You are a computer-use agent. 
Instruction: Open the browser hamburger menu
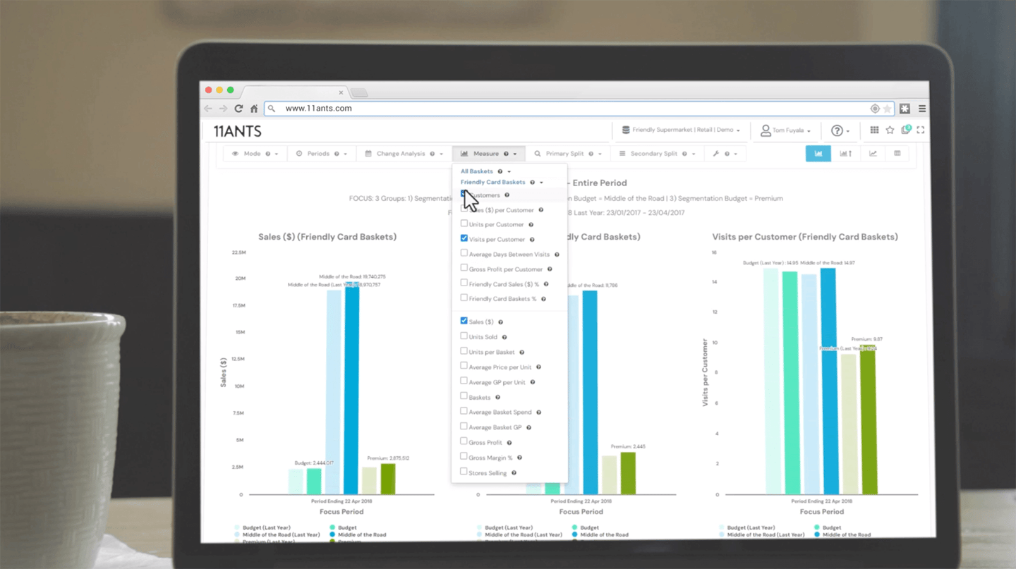[922, 109]
